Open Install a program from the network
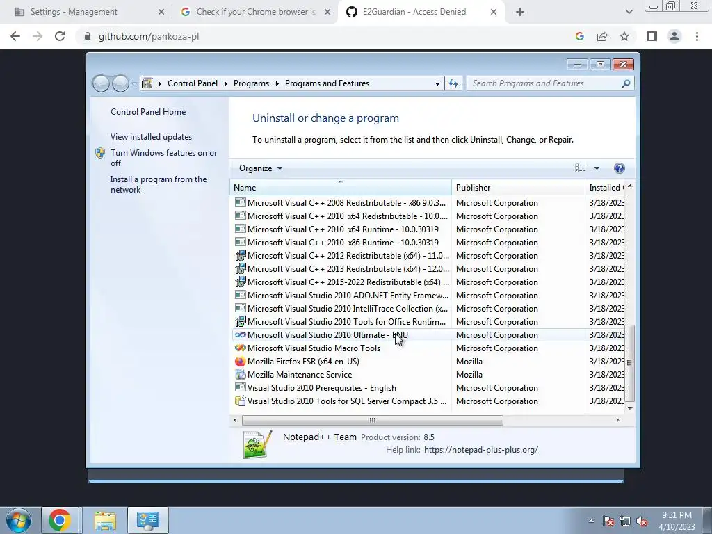The image size is (712, 534). (158, 184)
